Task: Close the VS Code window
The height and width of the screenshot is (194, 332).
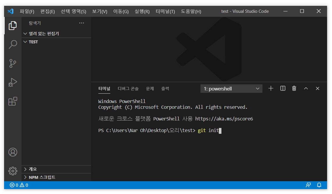Action: 319,11
